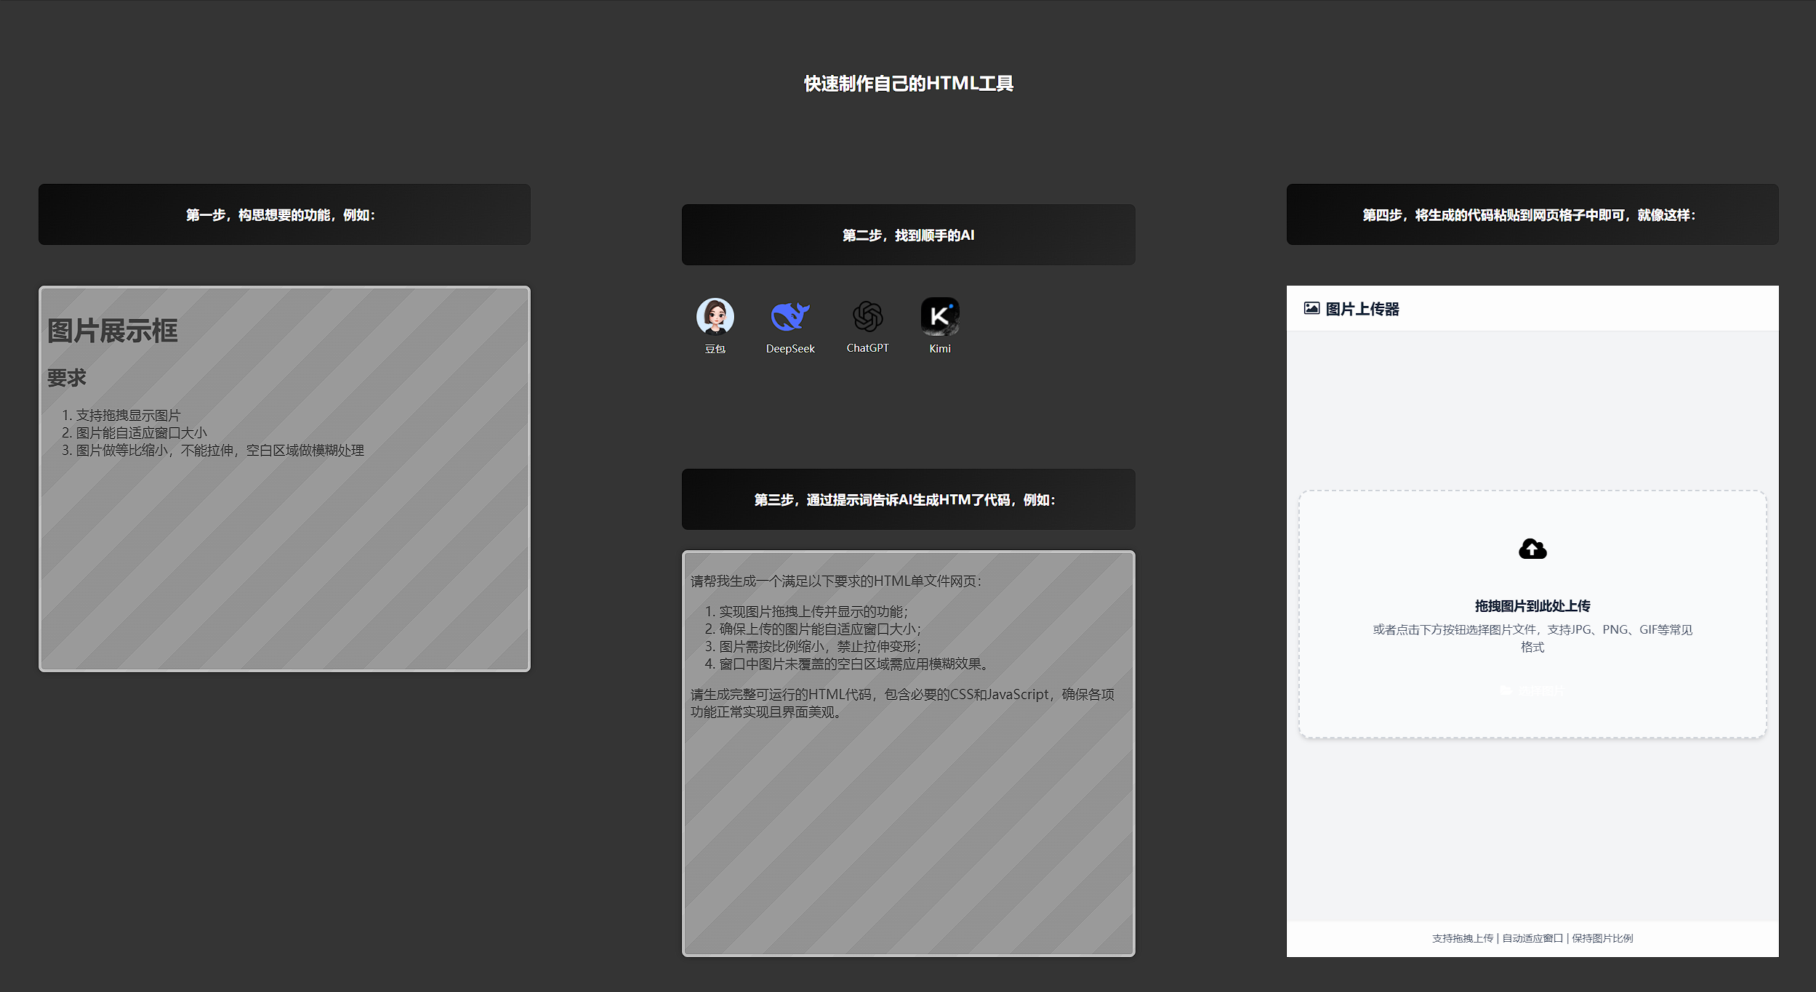
Task: Click the 拖拽图片到此处上传 dropzone title
Action: 1532,605
